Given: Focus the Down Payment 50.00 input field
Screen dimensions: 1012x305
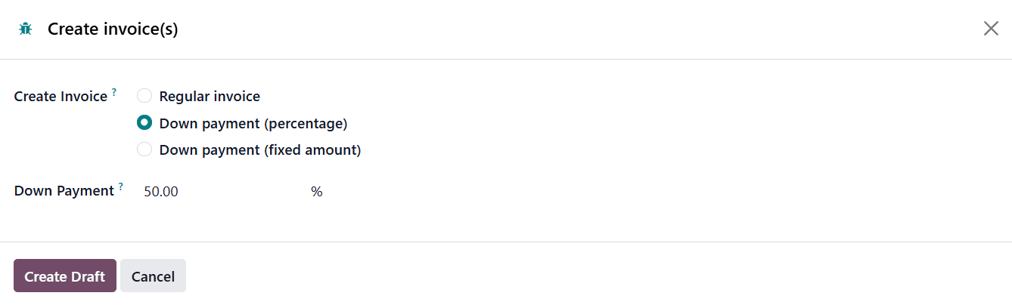Looking at the screenshot, I should pyautogui.click(x=219, y=192).
